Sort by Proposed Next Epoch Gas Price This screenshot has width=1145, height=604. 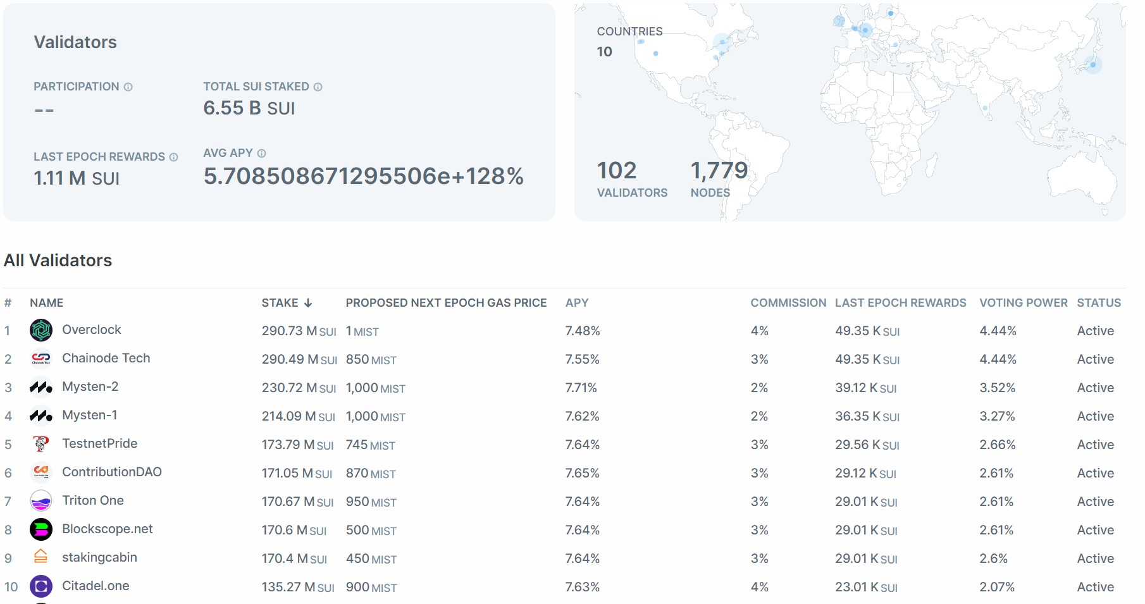pyautogui.click(x=445, y=303)
